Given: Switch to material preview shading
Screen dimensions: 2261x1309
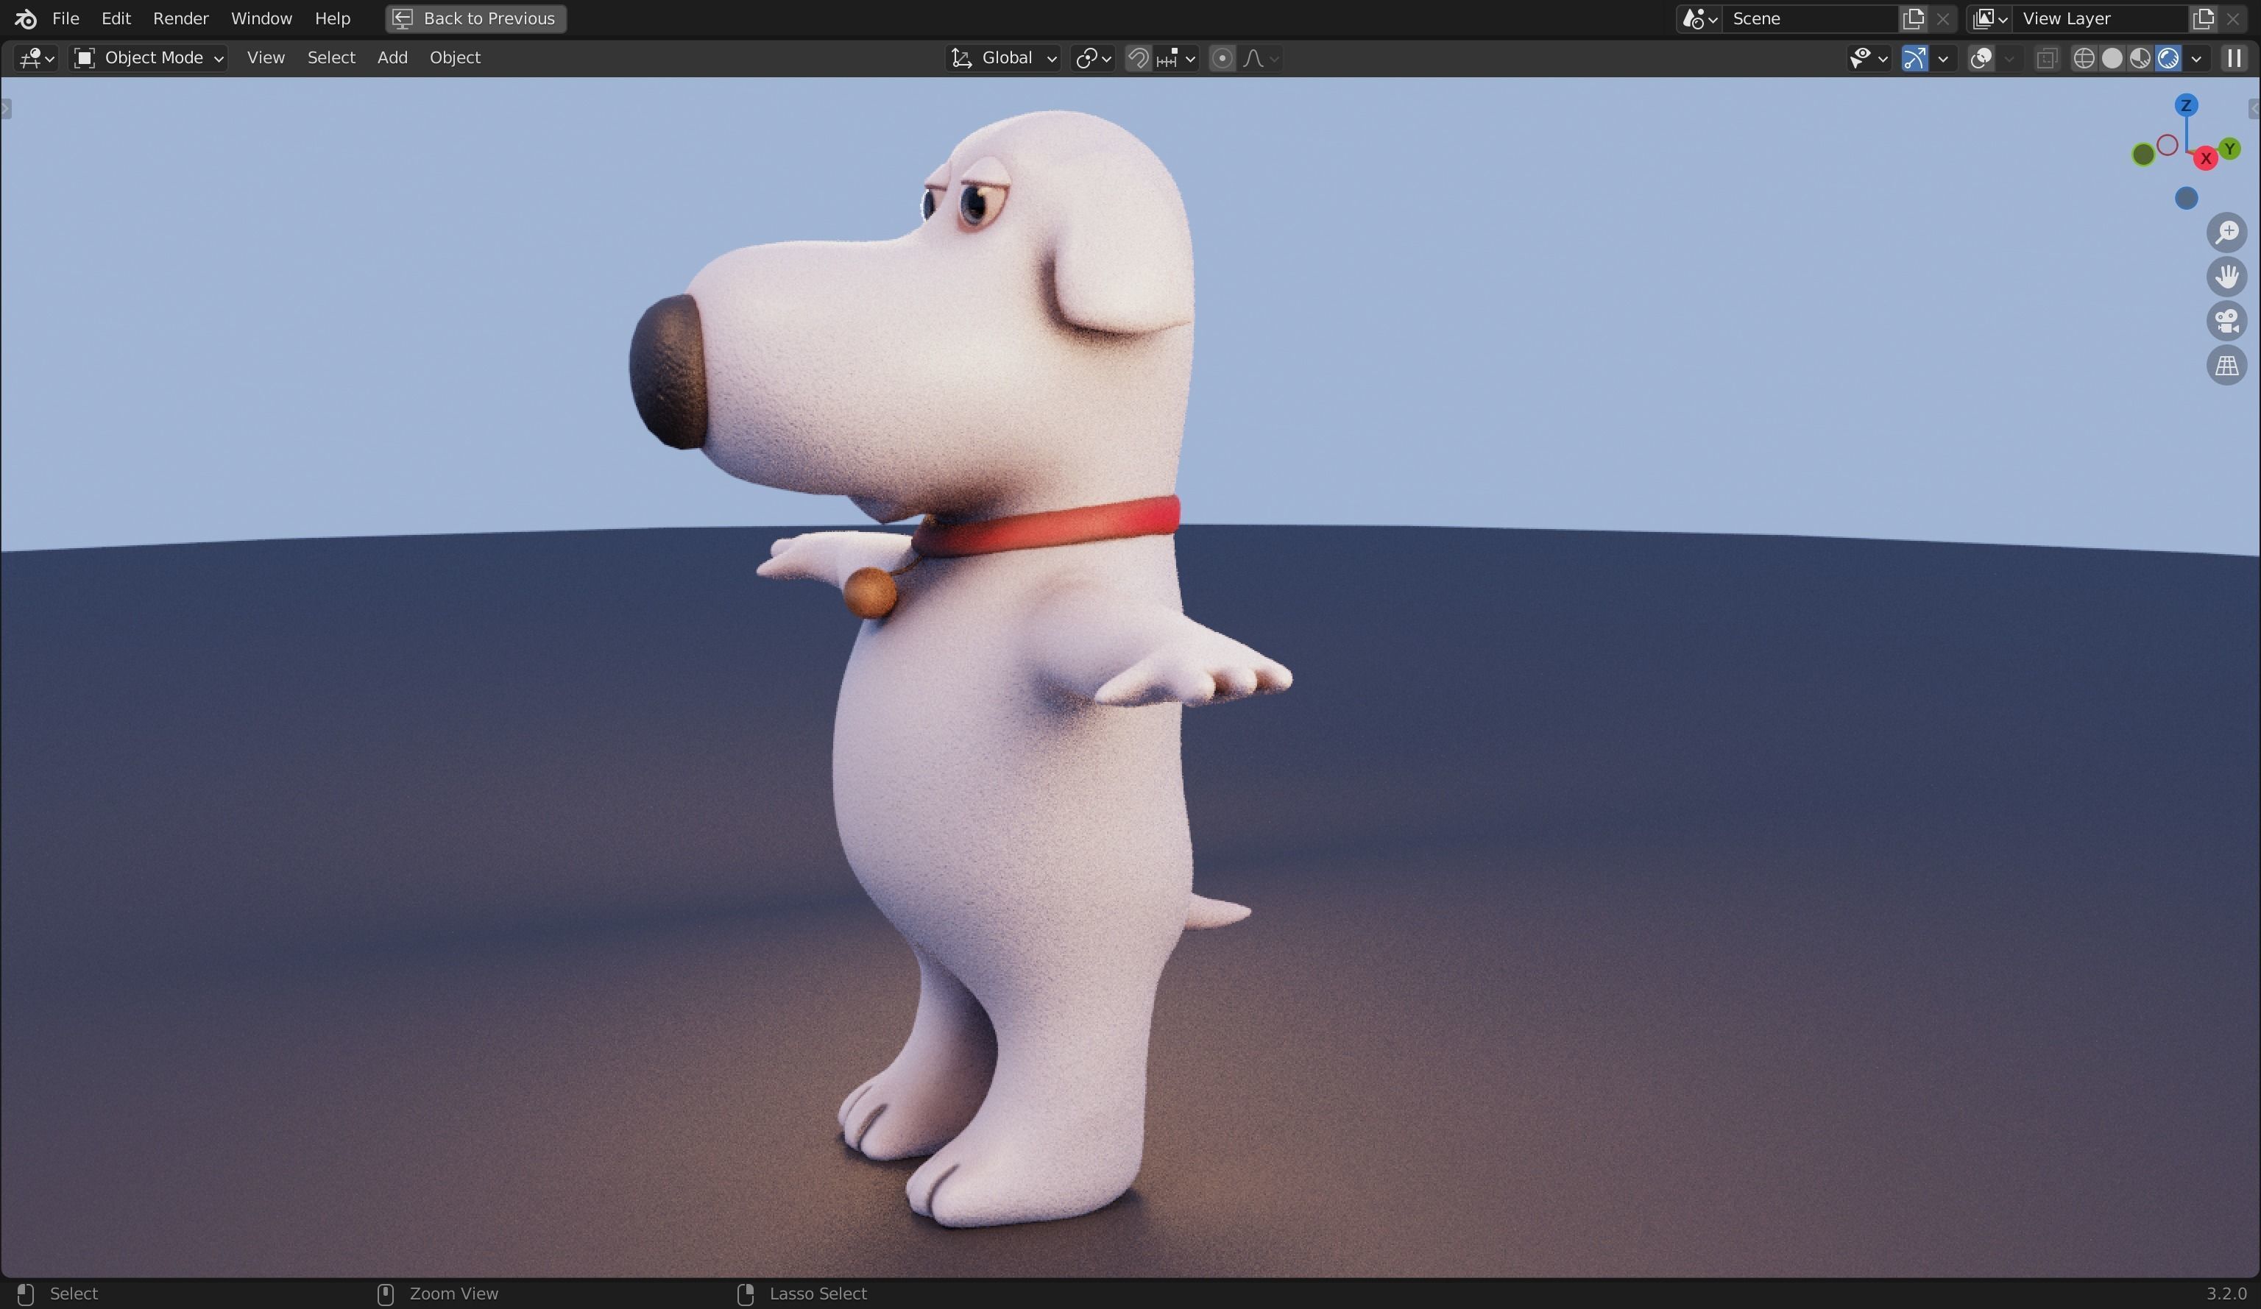Looking at the screenshot, I should (2140, 58).
